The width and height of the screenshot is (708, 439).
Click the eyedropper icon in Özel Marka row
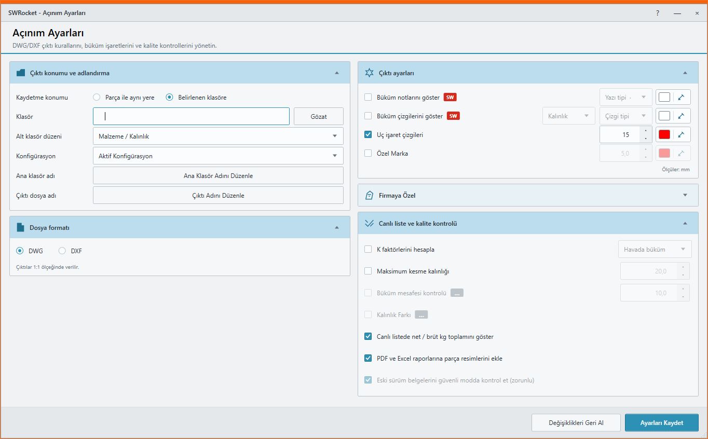682,153
